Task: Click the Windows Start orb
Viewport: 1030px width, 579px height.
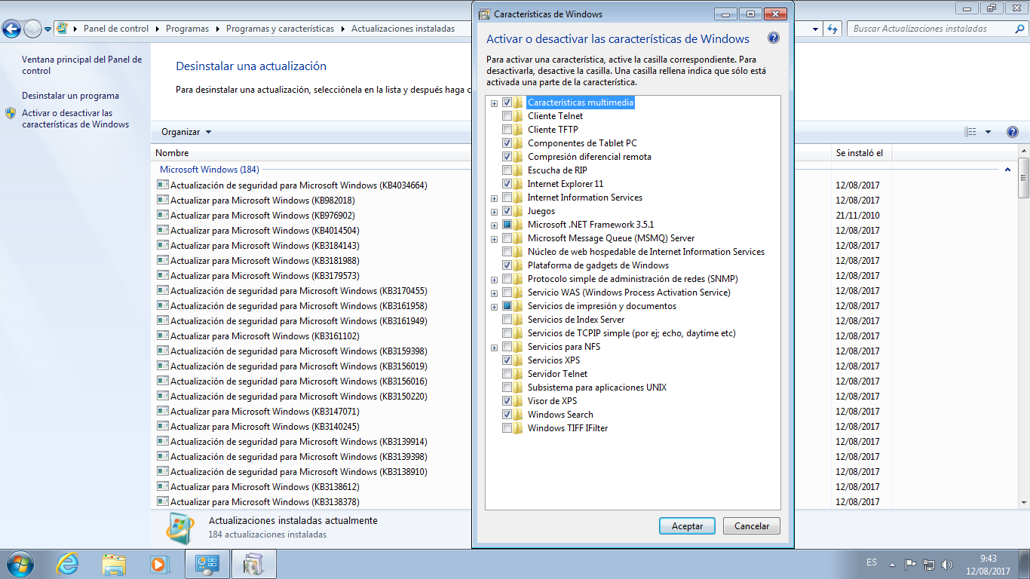Action: point(19,563)
